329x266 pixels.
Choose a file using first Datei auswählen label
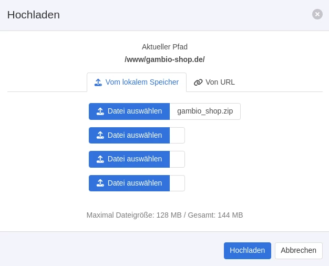135,111
